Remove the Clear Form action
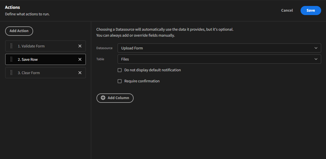 click(x=80, y=73)
